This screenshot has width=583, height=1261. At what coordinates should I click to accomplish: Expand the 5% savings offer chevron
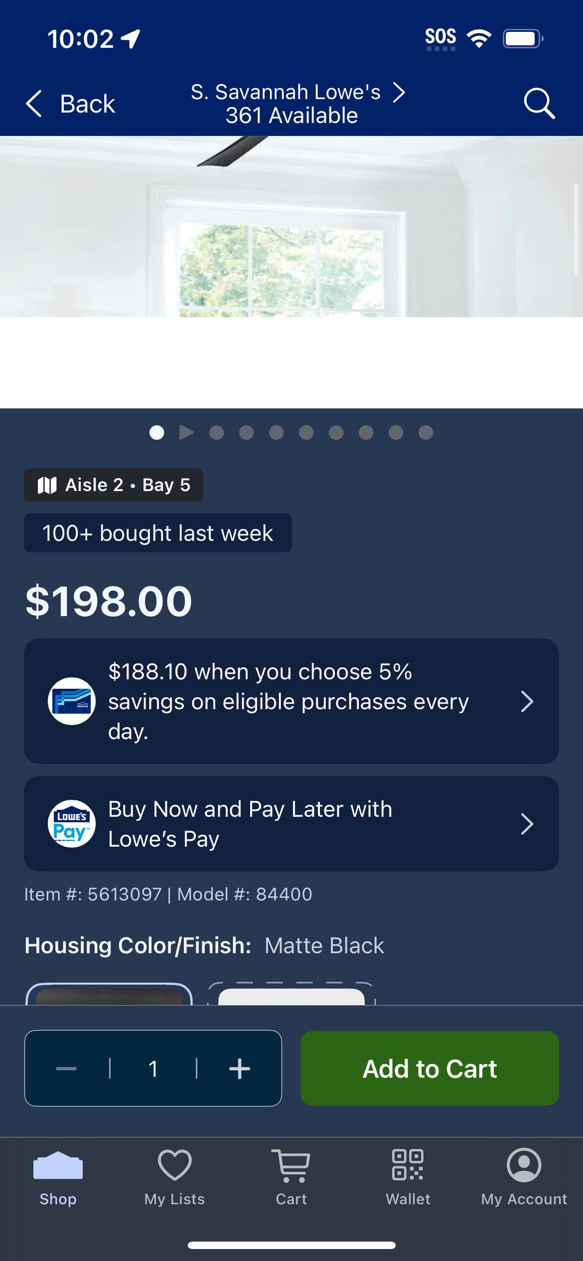[x=527, y=701]
